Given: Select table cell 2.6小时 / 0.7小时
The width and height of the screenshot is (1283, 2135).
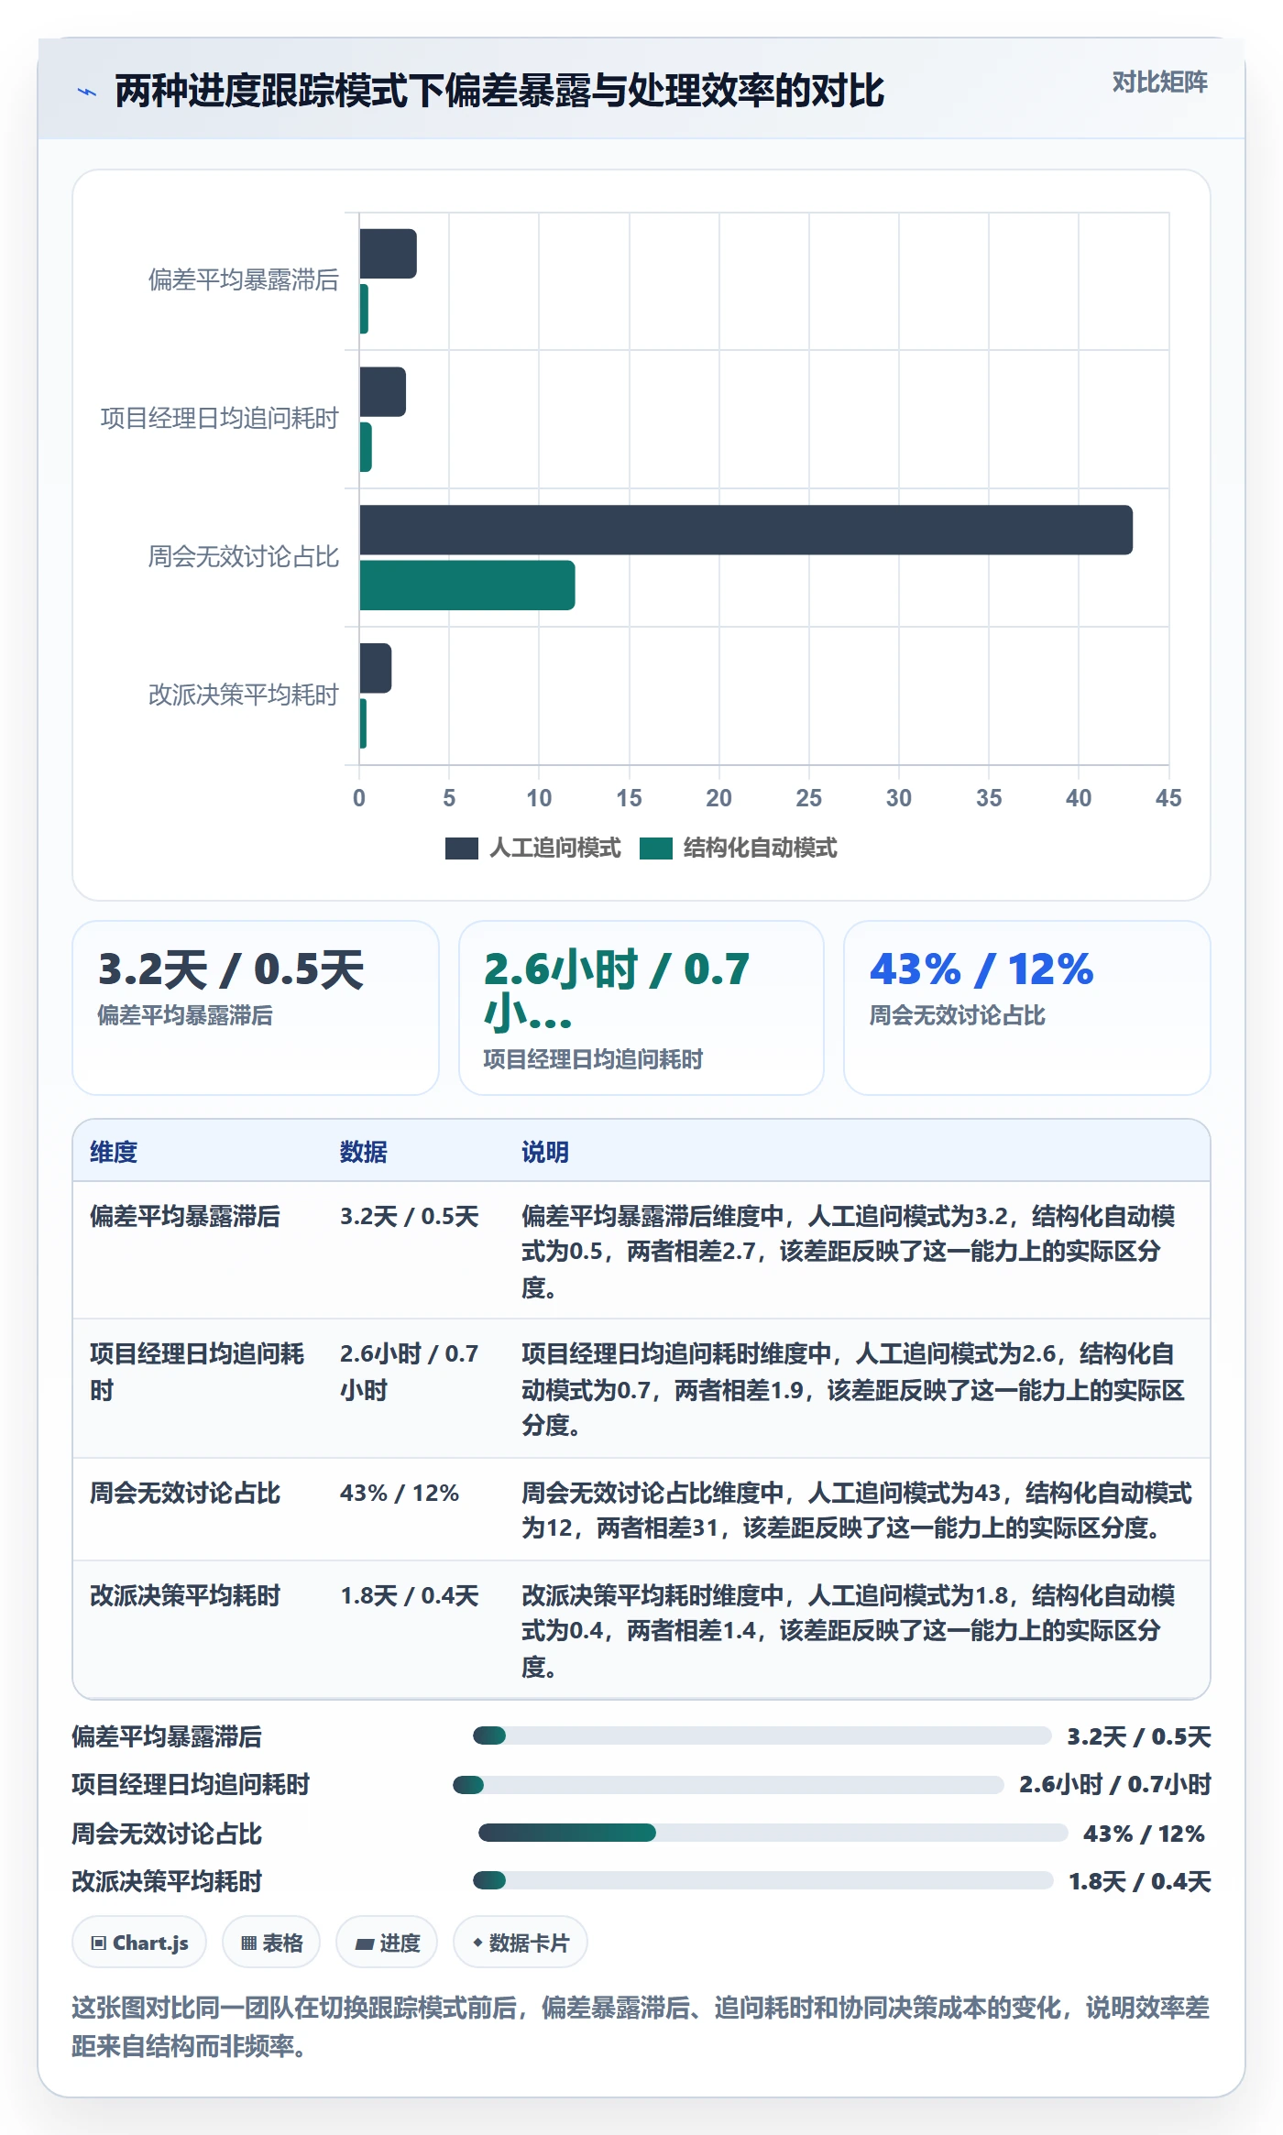Looking at the screenshot, I should pos(410,1372).
